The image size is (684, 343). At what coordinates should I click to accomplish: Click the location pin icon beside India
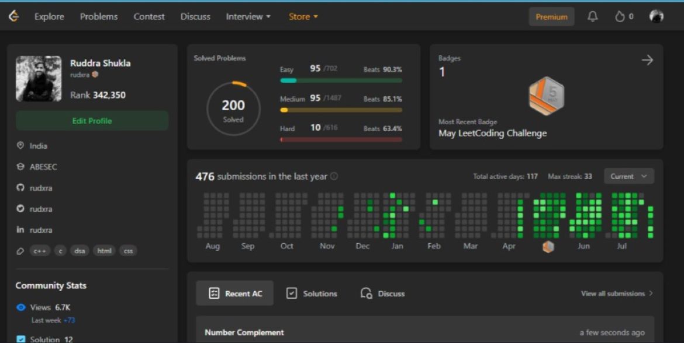click(20, 145)
